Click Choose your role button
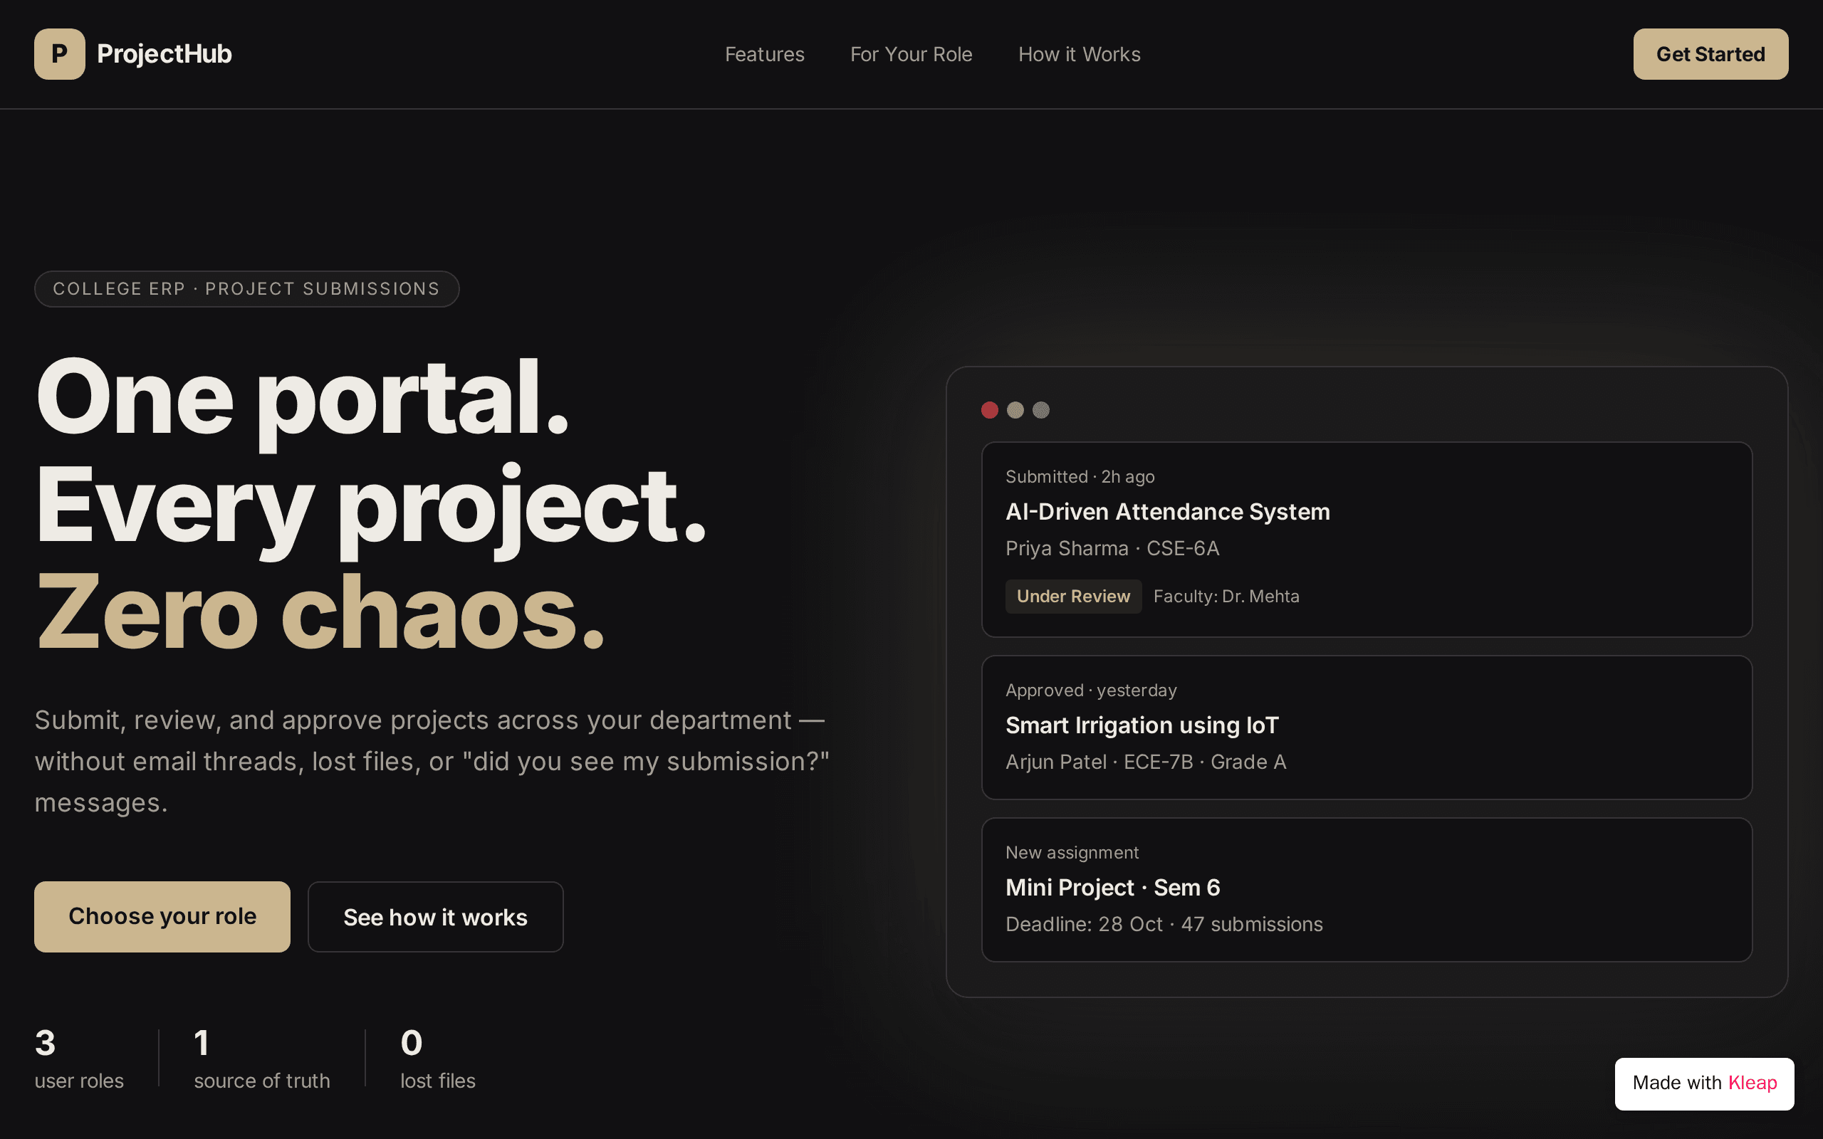 click(x=162, y=917)
